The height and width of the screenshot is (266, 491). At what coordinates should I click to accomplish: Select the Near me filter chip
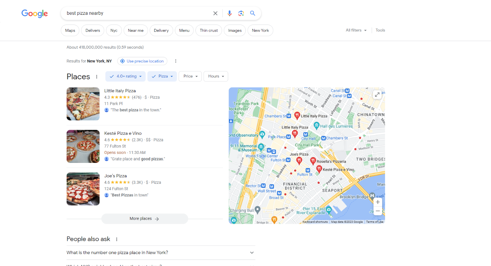136,31
